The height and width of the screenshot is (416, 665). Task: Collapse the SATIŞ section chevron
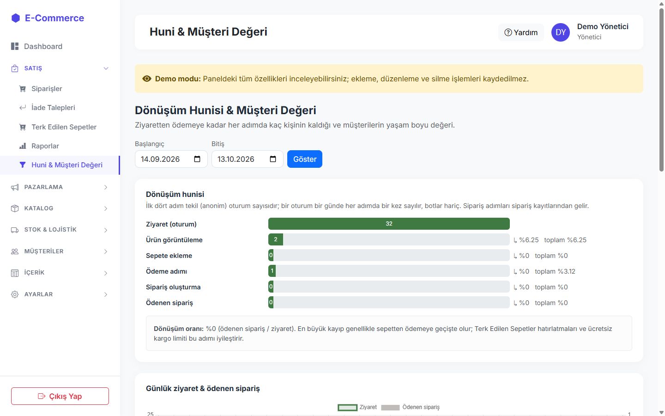[106, 68]
